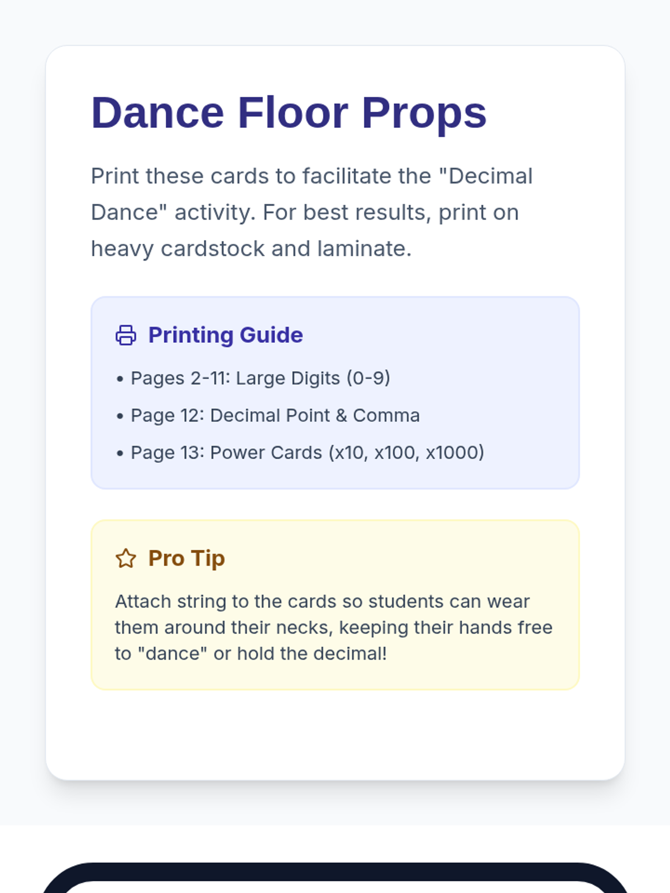Click the bullet before Page 13
Screen dimensions: 670x893
click(119, 453)
